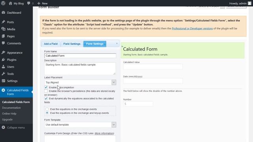This screenshot has width=253, height=142.
Task: Click the Media icon in sidebar
Action: pos(4,29)
